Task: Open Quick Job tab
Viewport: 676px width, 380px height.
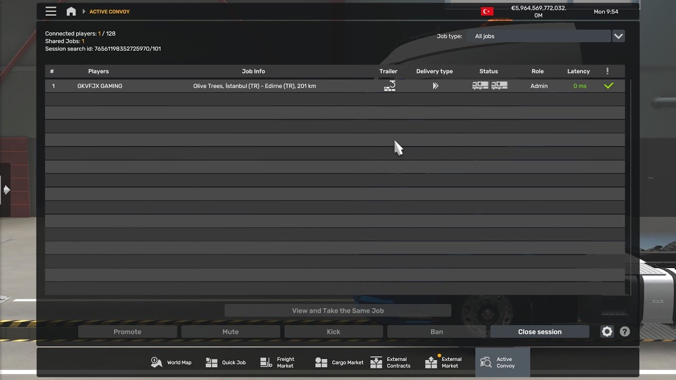Action: click(x=226, y=363)
